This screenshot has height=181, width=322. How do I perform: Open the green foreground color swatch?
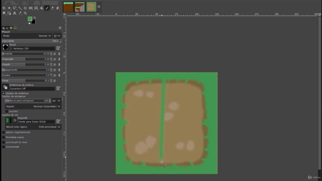pyautogui.click(x=30, y=19)
